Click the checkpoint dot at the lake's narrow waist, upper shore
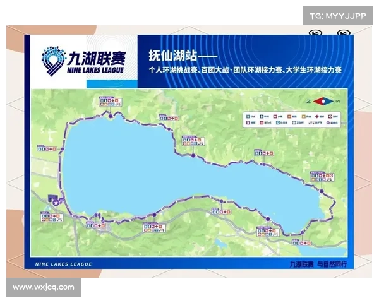The width and height of the screenshot is (379, 303). (x=193, y=156)
